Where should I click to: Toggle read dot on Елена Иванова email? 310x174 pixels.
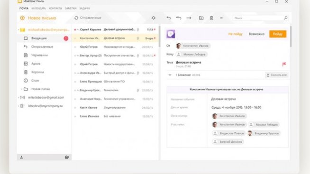(75, 117)
